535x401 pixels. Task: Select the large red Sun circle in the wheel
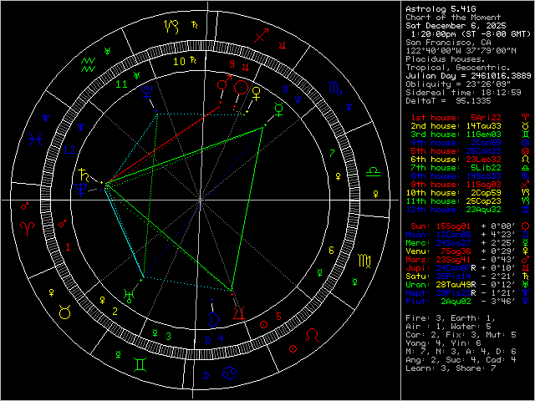pyautogui.click(x=241, y=88)
